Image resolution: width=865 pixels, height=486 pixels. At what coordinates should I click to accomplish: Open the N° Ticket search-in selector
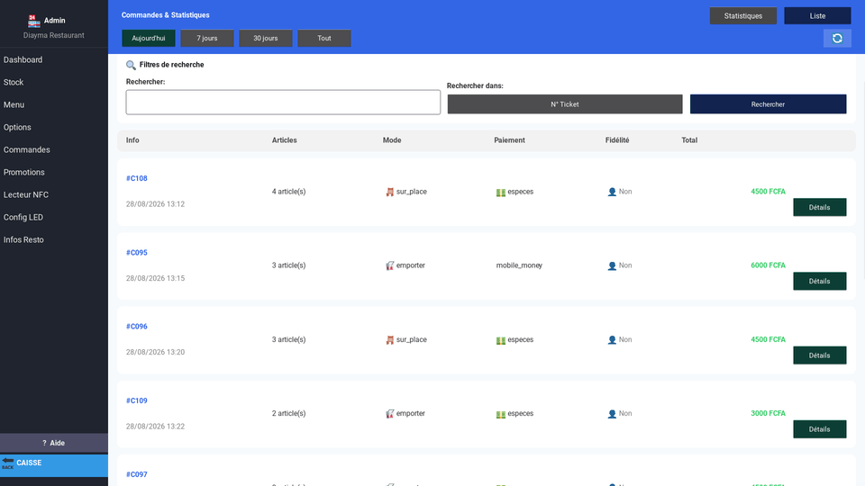pos(565,104)
